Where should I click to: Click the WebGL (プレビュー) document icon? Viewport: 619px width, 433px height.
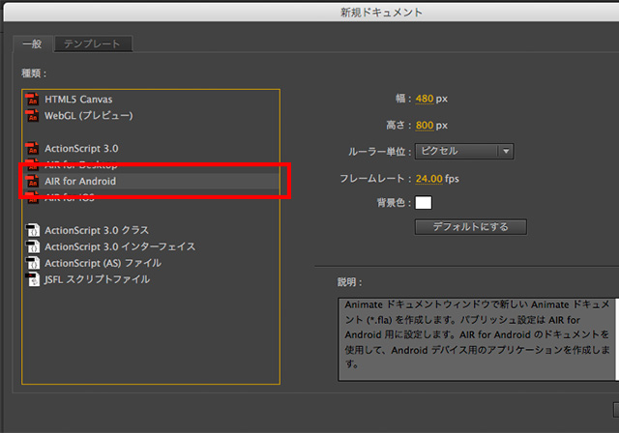(32, 116)
